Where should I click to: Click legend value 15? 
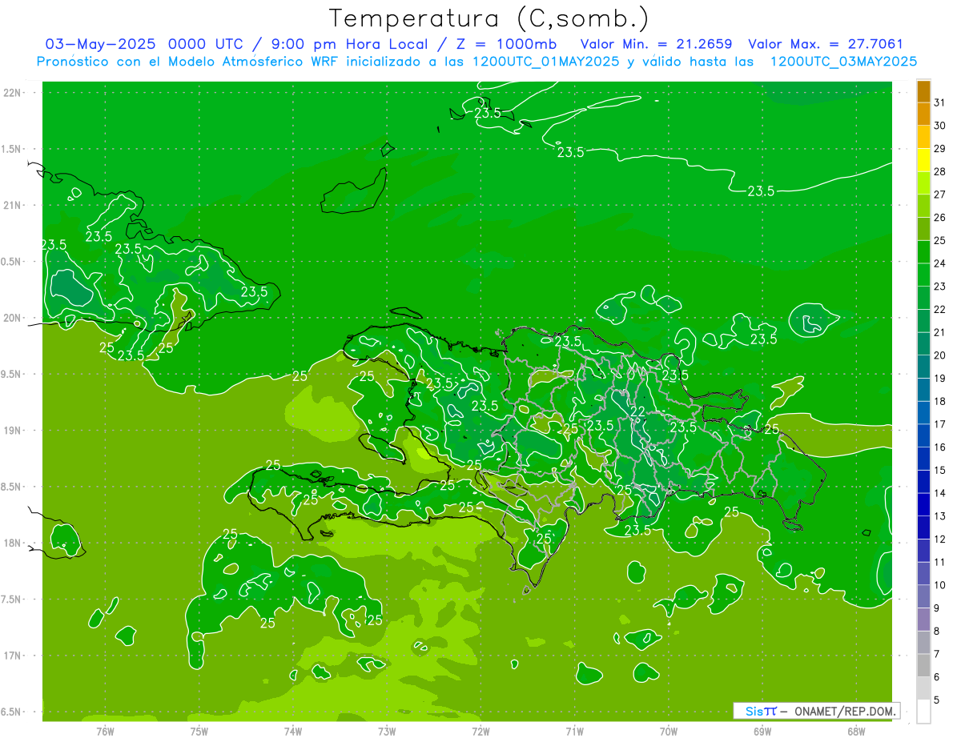tap(939, 471)
